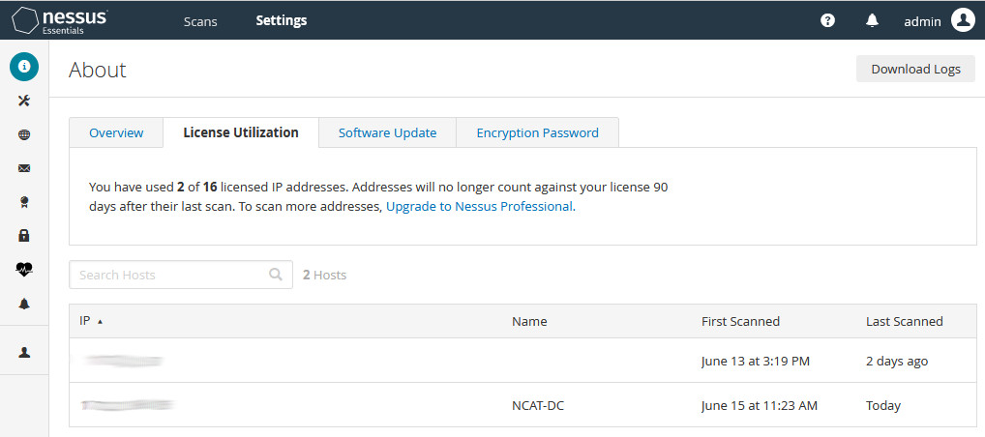Click the admin user avatar icon
This screenshot has height=437, width=985.
point(963,20)
